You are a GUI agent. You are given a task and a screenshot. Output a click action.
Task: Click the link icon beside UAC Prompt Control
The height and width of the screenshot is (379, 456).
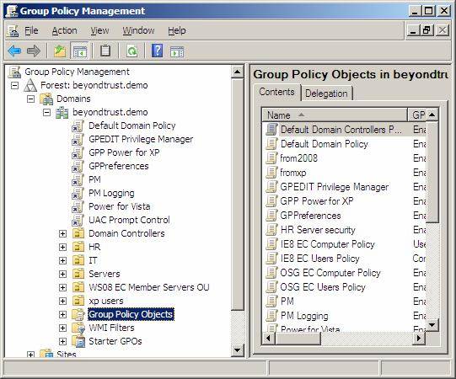(x=78, y=220)
